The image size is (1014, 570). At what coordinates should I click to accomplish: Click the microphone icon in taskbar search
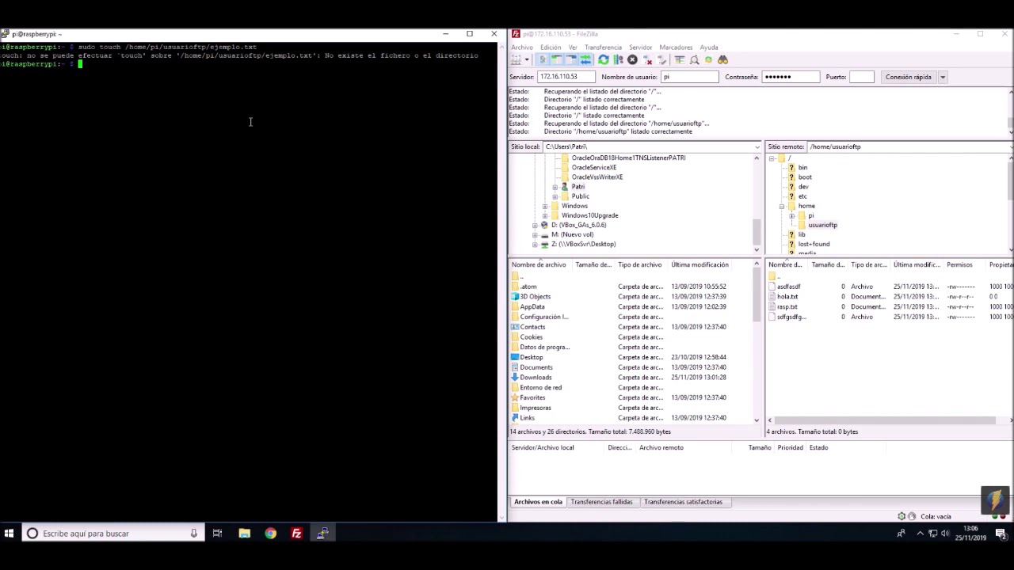[x=193, y=534]
